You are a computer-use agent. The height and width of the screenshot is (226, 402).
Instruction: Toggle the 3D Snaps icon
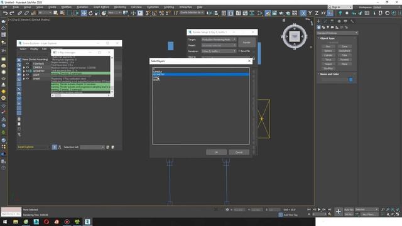pos(148,13)
